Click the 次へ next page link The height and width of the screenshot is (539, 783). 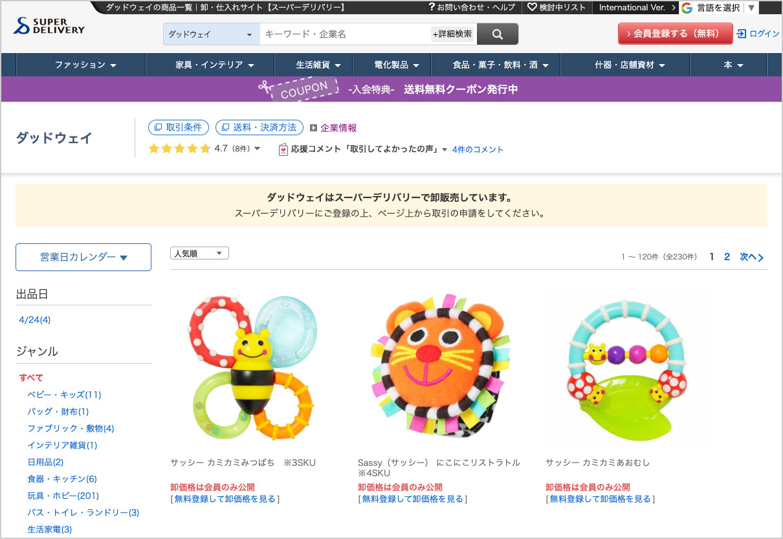coord(751,257)
